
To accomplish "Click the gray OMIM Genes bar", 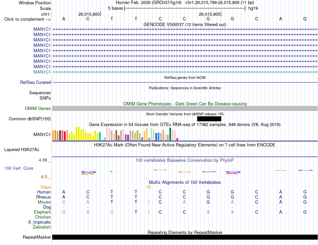I will tap(185, 109).
